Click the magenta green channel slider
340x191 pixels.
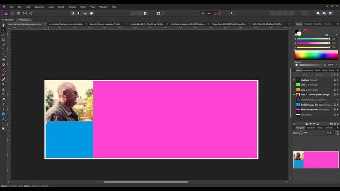313,43
